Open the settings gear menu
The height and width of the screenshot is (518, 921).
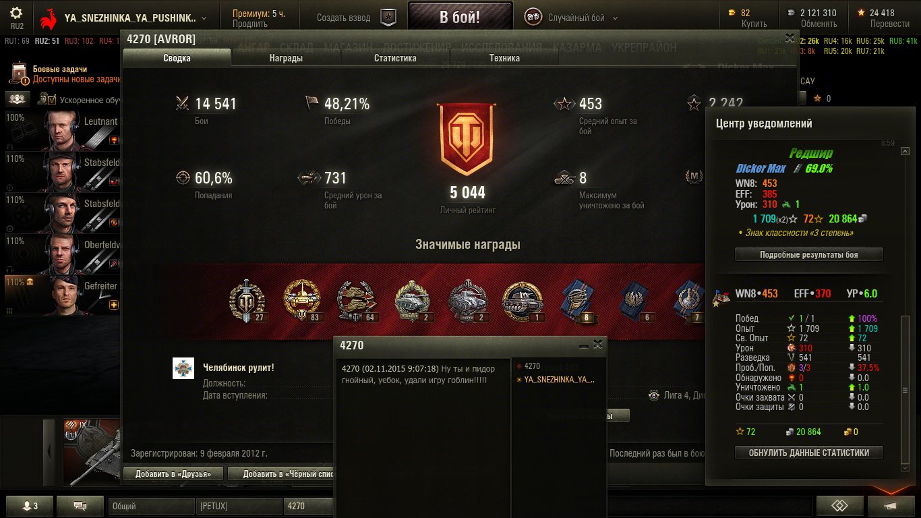pyautogui.click(x=17, y=13)
